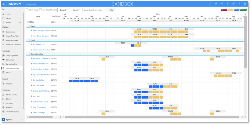Open the advanced filter funnel icon
The width and height of the screenshot is (251, 125).
[228, 4]
